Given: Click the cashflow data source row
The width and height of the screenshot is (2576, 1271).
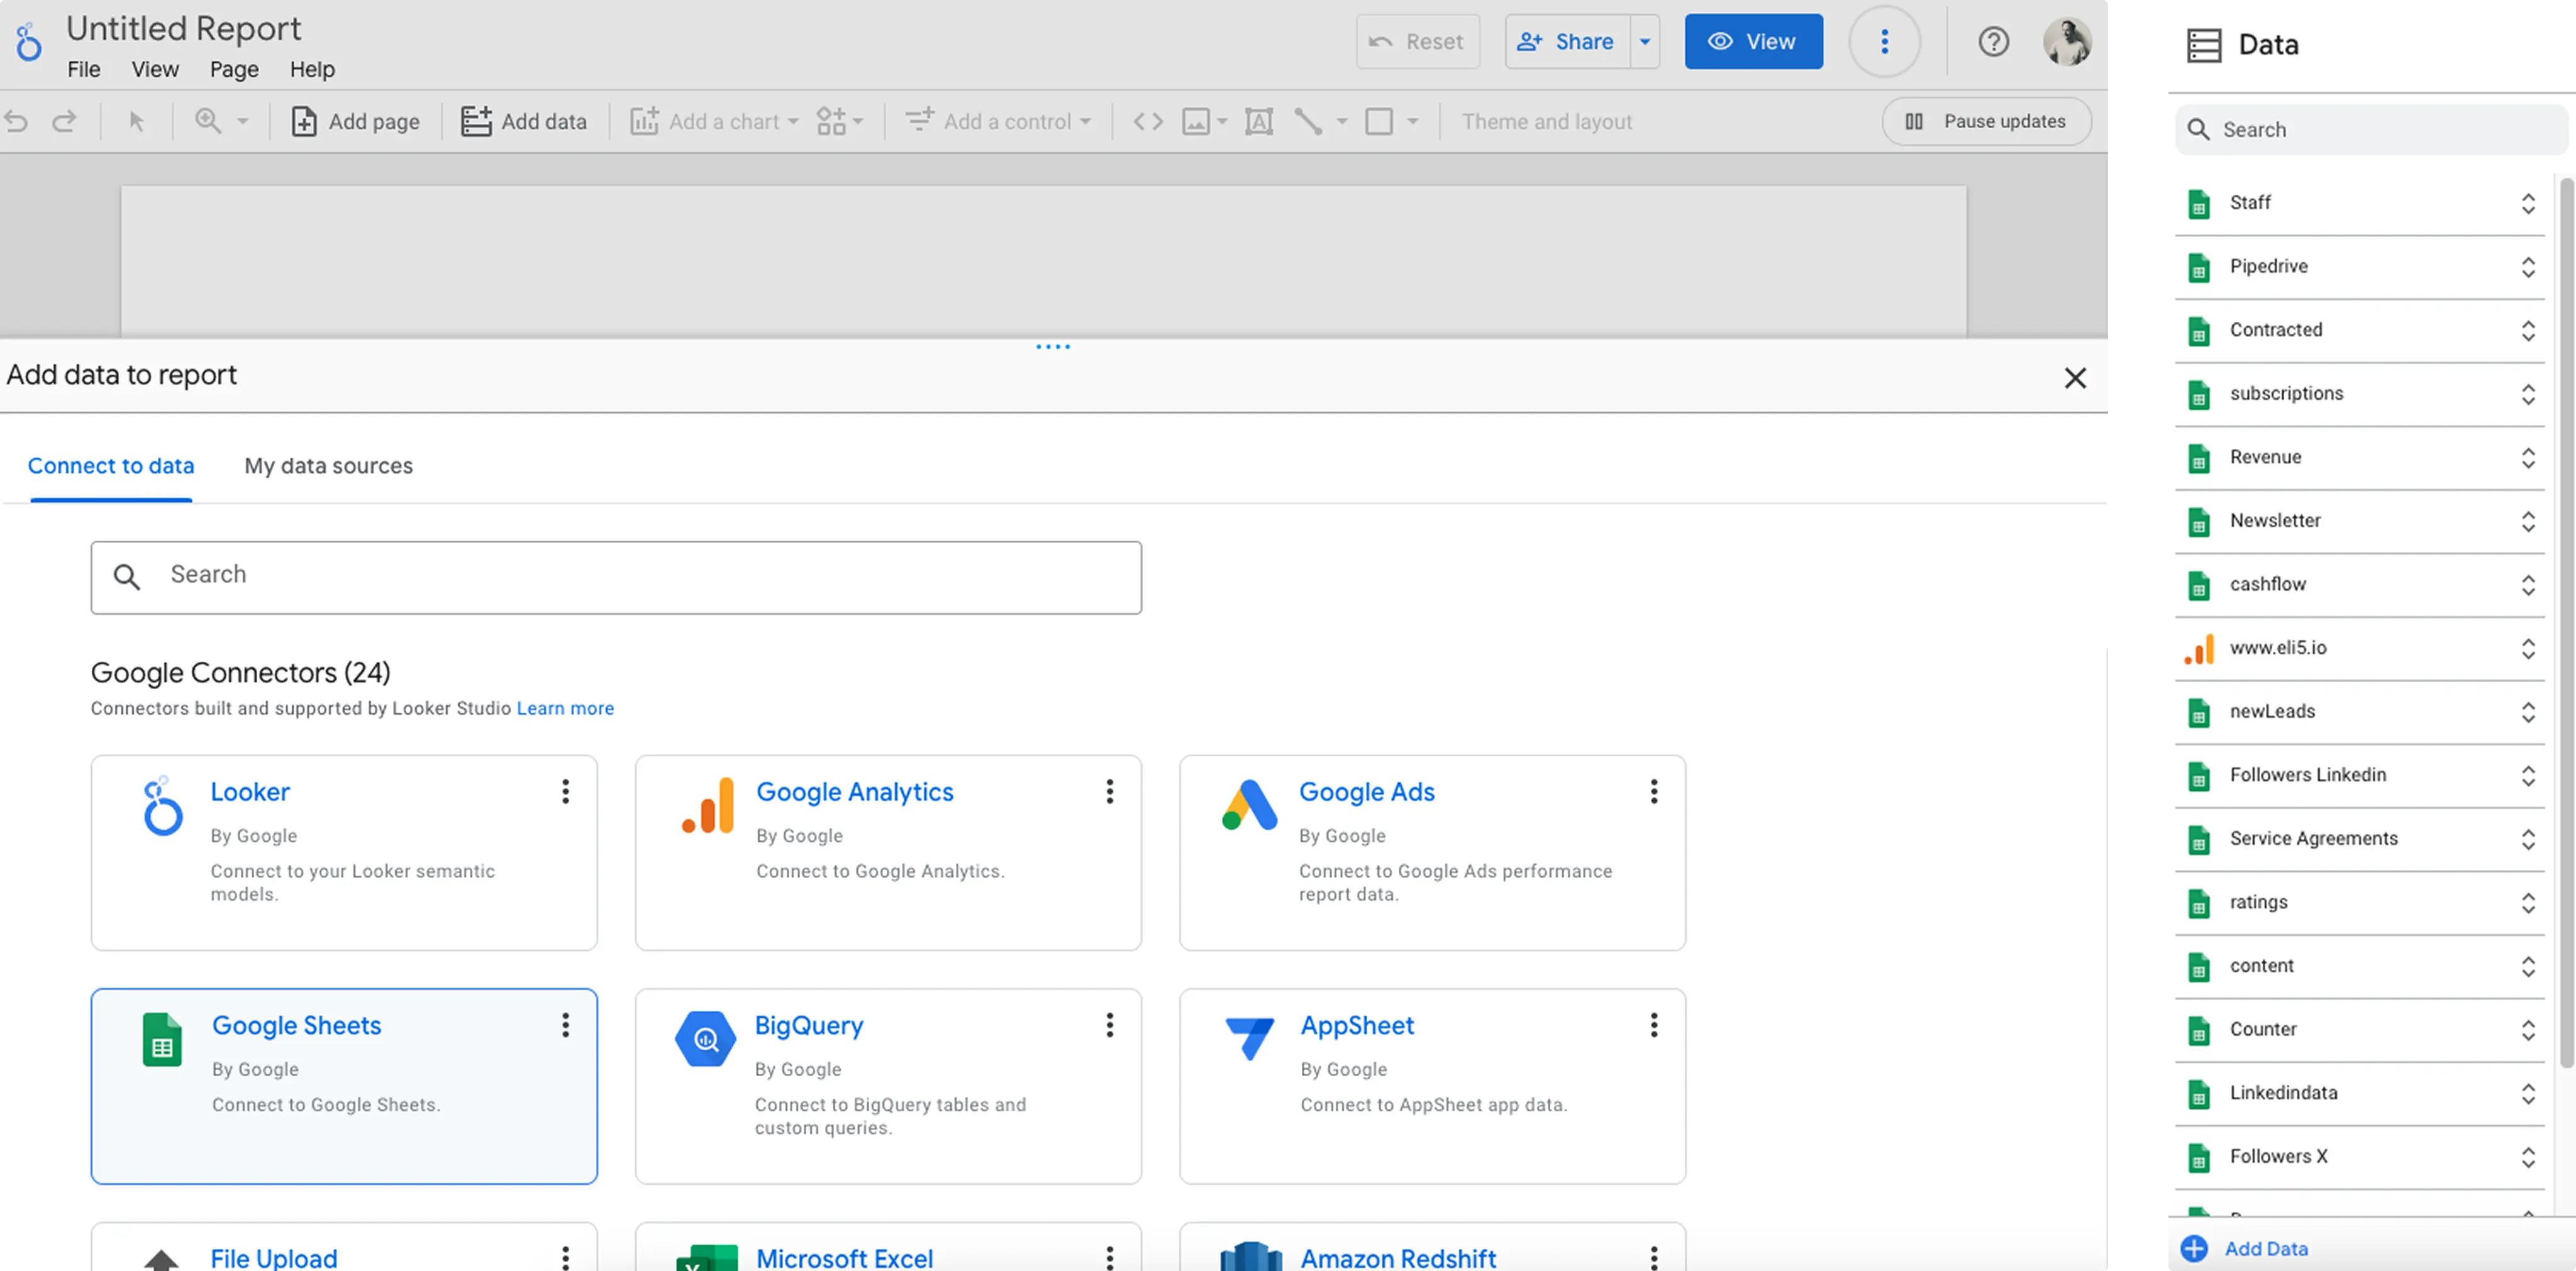Looking at the screenshot, I should [x=2360, y=585].
